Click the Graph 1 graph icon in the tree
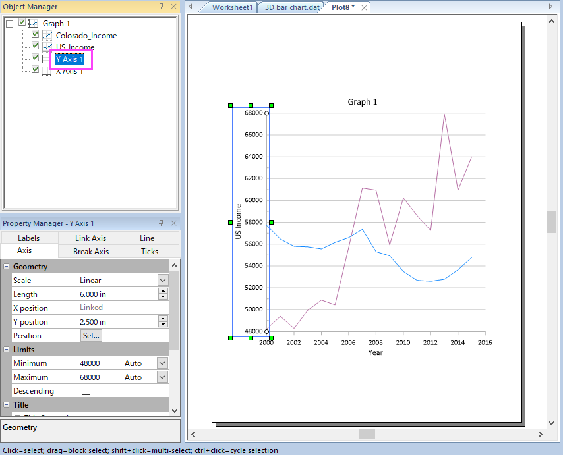This screenshot has height=455, width=563. 34,24
